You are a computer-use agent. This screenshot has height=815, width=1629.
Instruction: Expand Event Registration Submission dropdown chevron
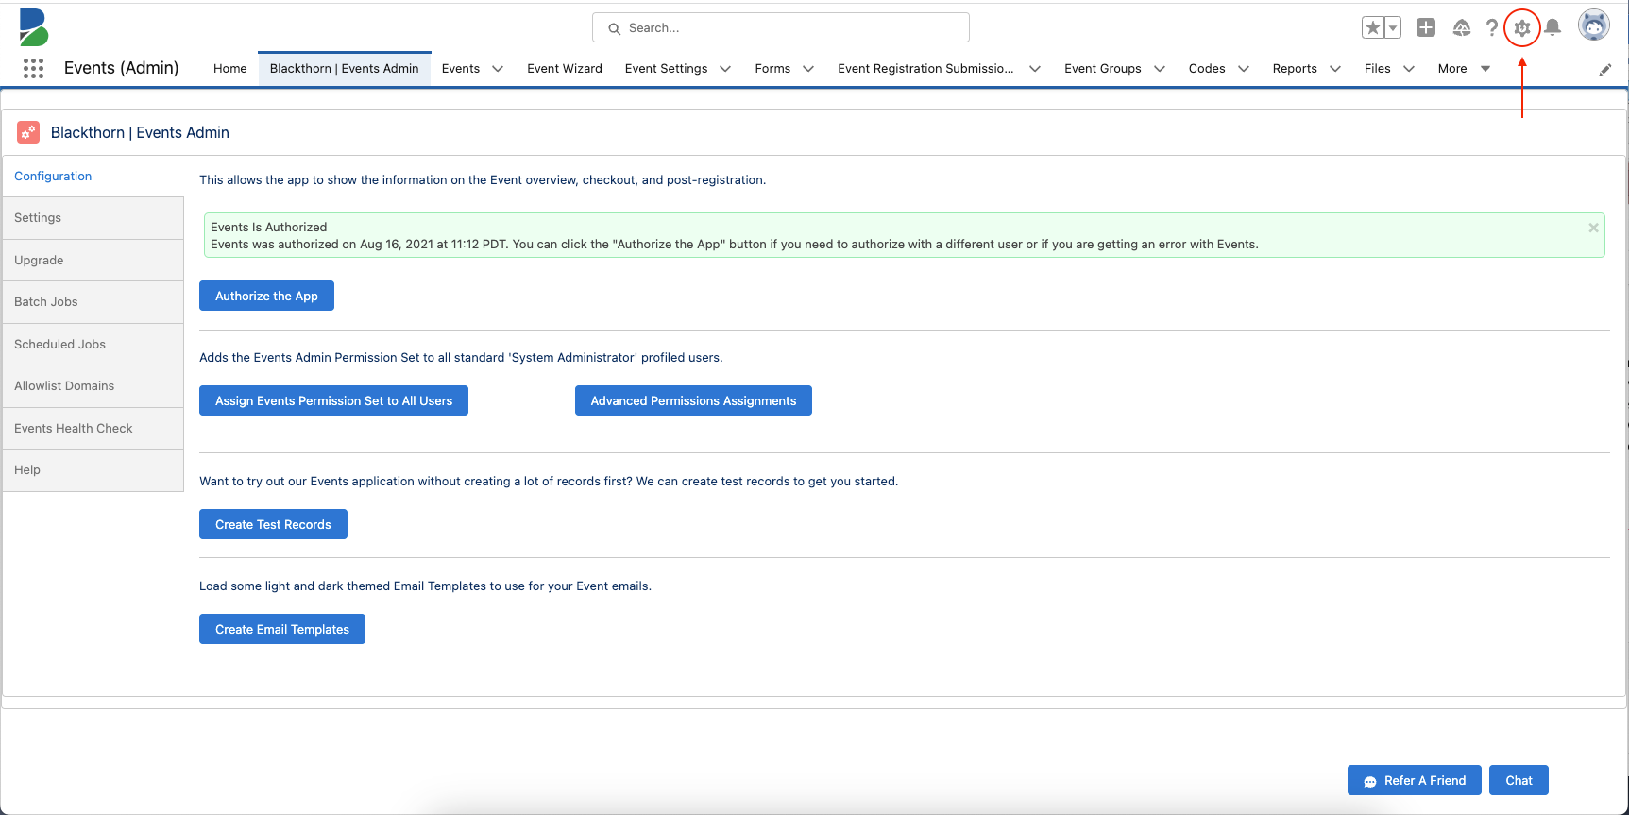click(1035, 69)
